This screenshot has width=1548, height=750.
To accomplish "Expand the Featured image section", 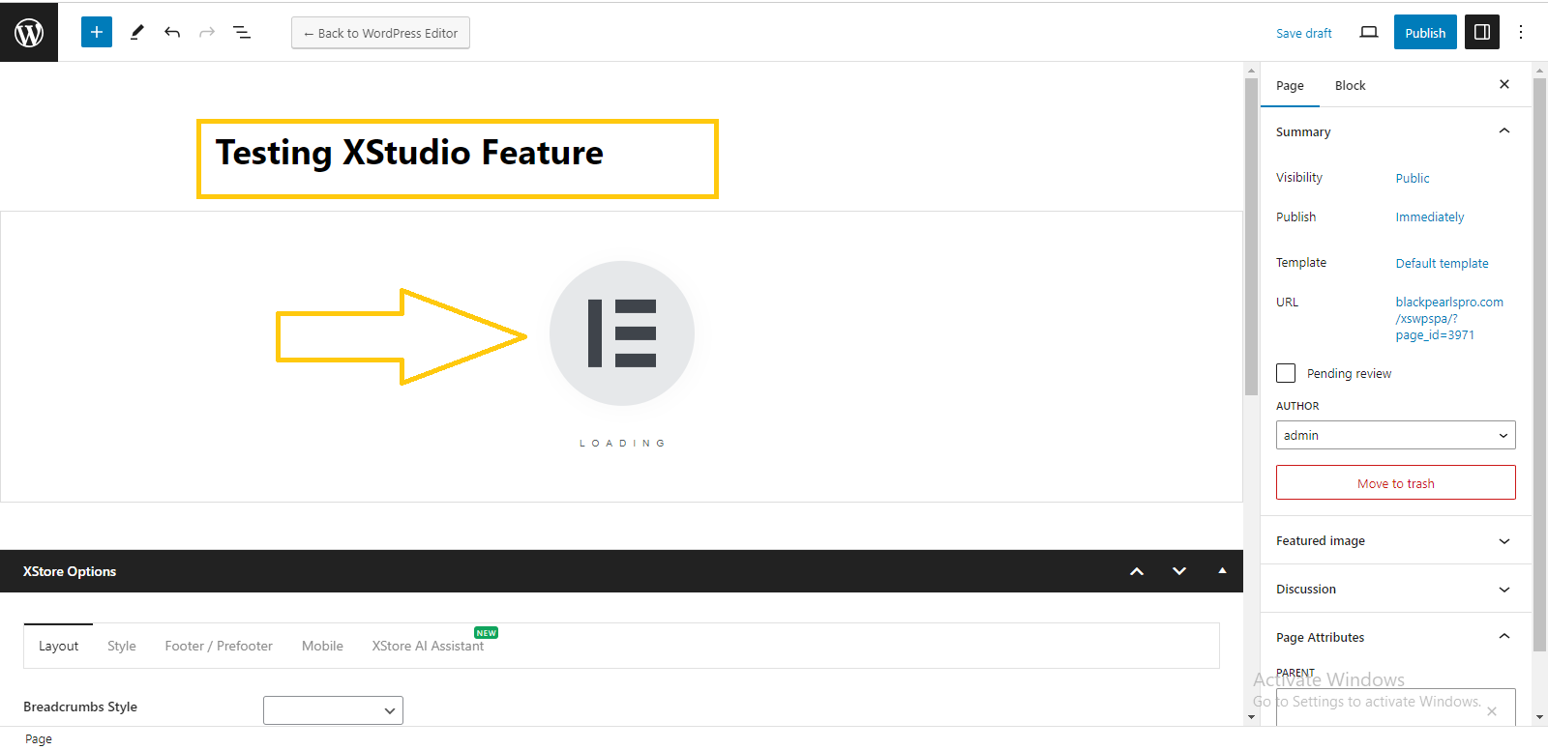I will 1396,540.
